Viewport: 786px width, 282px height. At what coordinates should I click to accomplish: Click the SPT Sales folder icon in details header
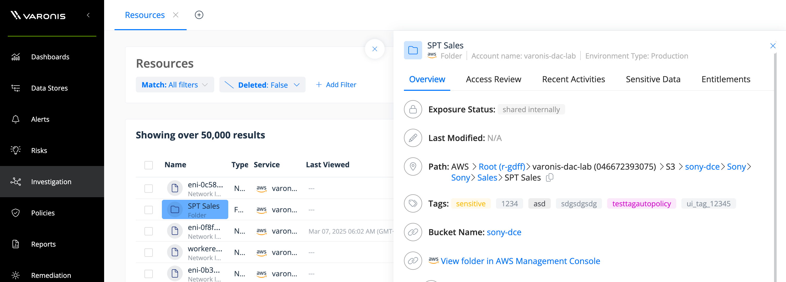[x=413, y=50]
